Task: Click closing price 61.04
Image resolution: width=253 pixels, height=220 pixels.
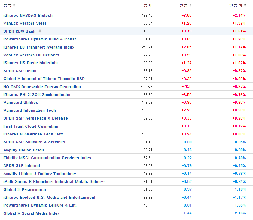Action: point(148,182)
